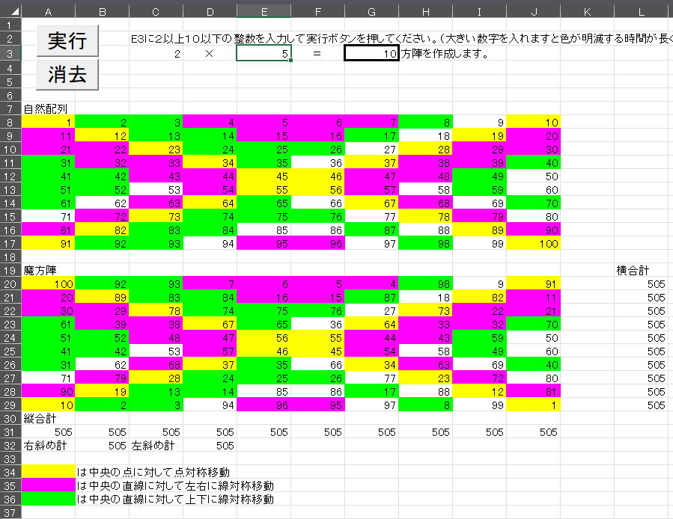
Task: Click yellow cell 100 in the 自然配列 grid
Action: pyautogui.click(x=533, y=243)
